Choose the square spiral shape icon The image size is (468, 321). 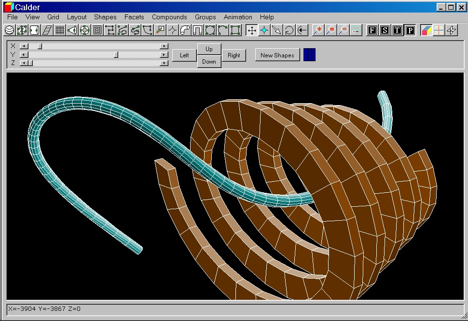[97, 30]
